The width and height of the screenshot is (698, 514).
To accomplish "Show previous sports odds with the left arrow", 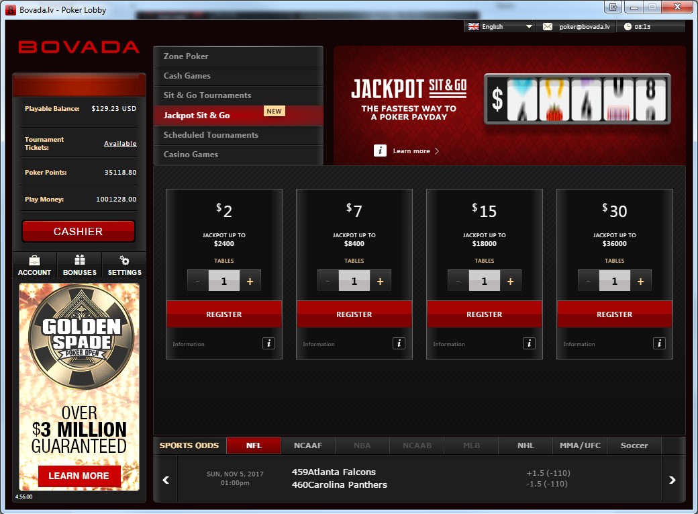I will 166,480.
